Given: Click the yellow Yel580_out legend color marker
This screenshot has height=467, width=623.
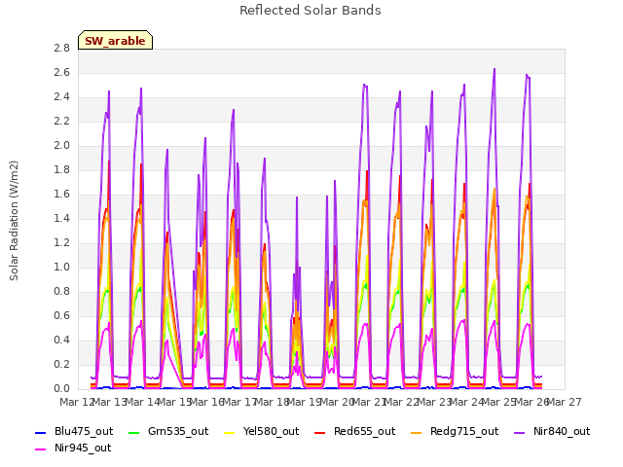Looking at the screenshot, I should (x=230, y=432).
